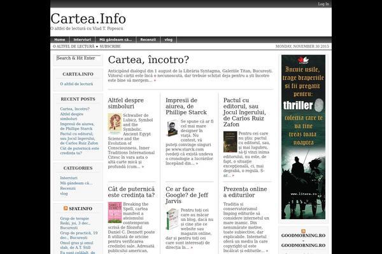This screenshot has width=382, height=254.
Task: Open recent post Impresii de aiurea in sidebar
Action: 77,126
